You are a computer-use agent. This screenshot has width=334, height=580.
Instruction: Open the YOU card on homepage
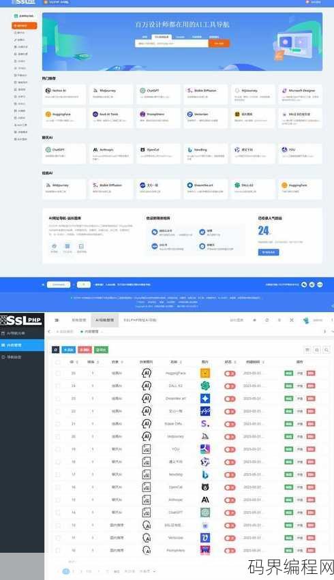click(300, 153)
